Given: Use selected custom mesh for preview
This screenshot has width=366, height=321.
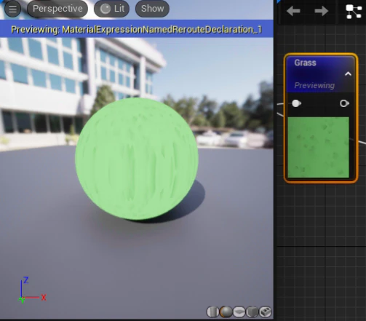Looking at the screenshot, I should pyautogui.click(x=266, y=312).
